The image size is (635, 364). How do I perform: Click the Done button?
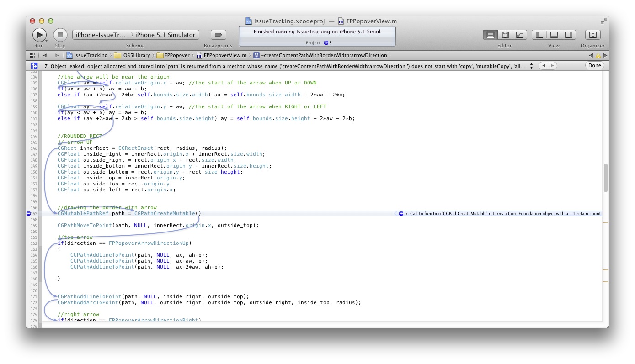[x=594, y=66]
